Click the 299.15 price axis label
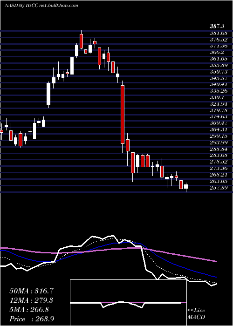The height and width of the screenshot is (326, 233). click(x=219, y=136)
